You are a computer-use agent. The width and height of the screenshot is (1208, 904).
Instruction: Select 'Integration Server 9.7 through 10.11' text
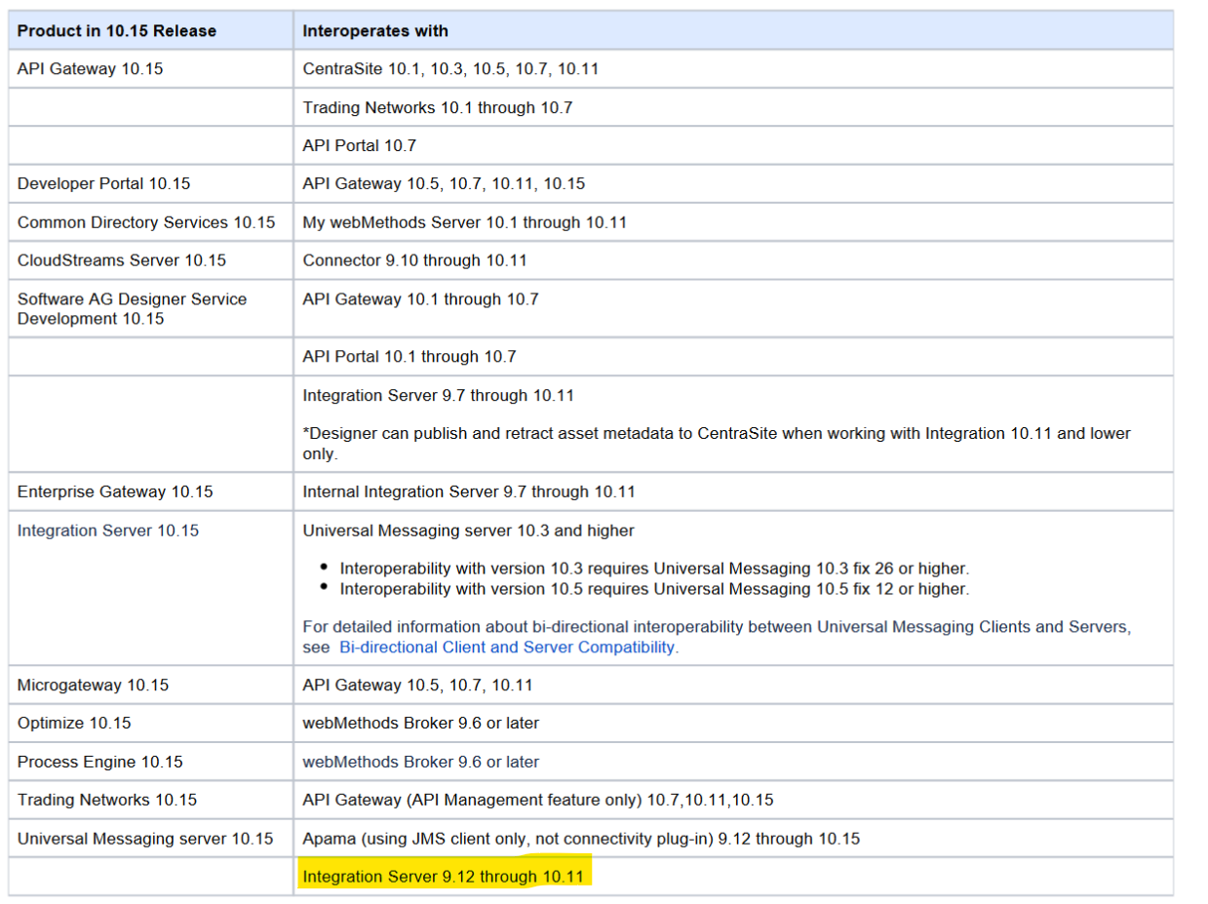[x=438, y=395]
